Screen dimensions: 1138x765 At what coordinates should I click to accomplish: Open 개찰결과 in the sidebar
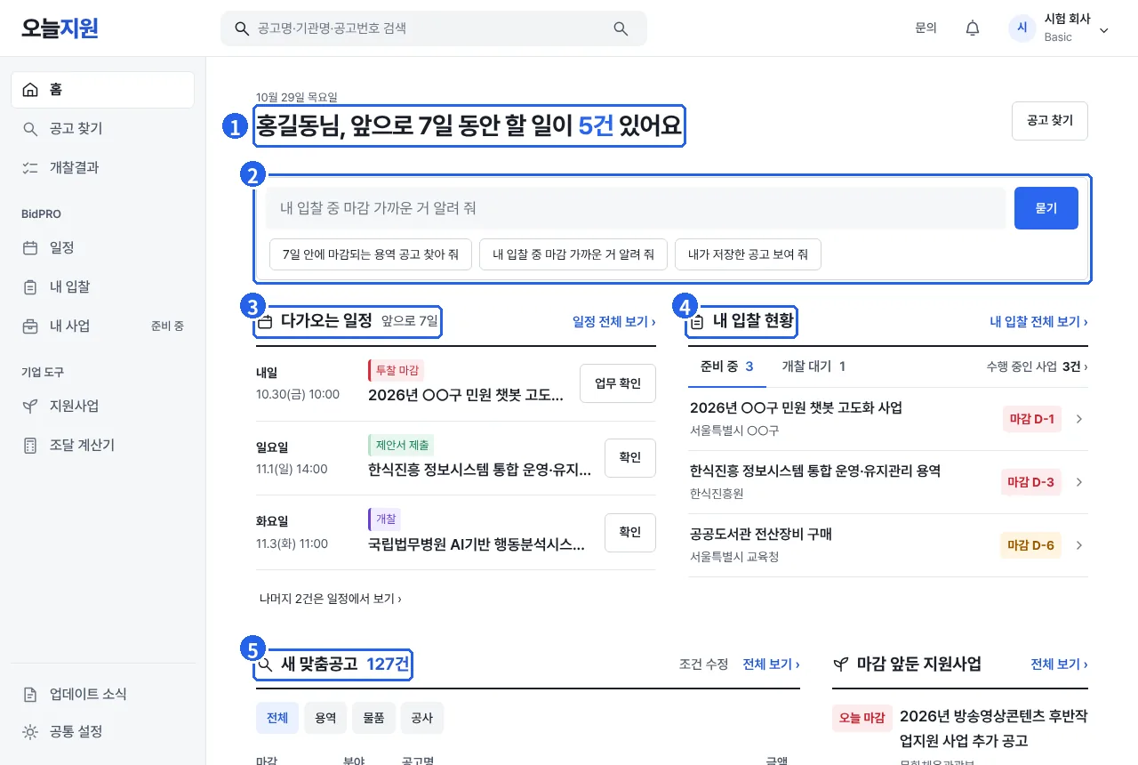(x=103, y=168)
